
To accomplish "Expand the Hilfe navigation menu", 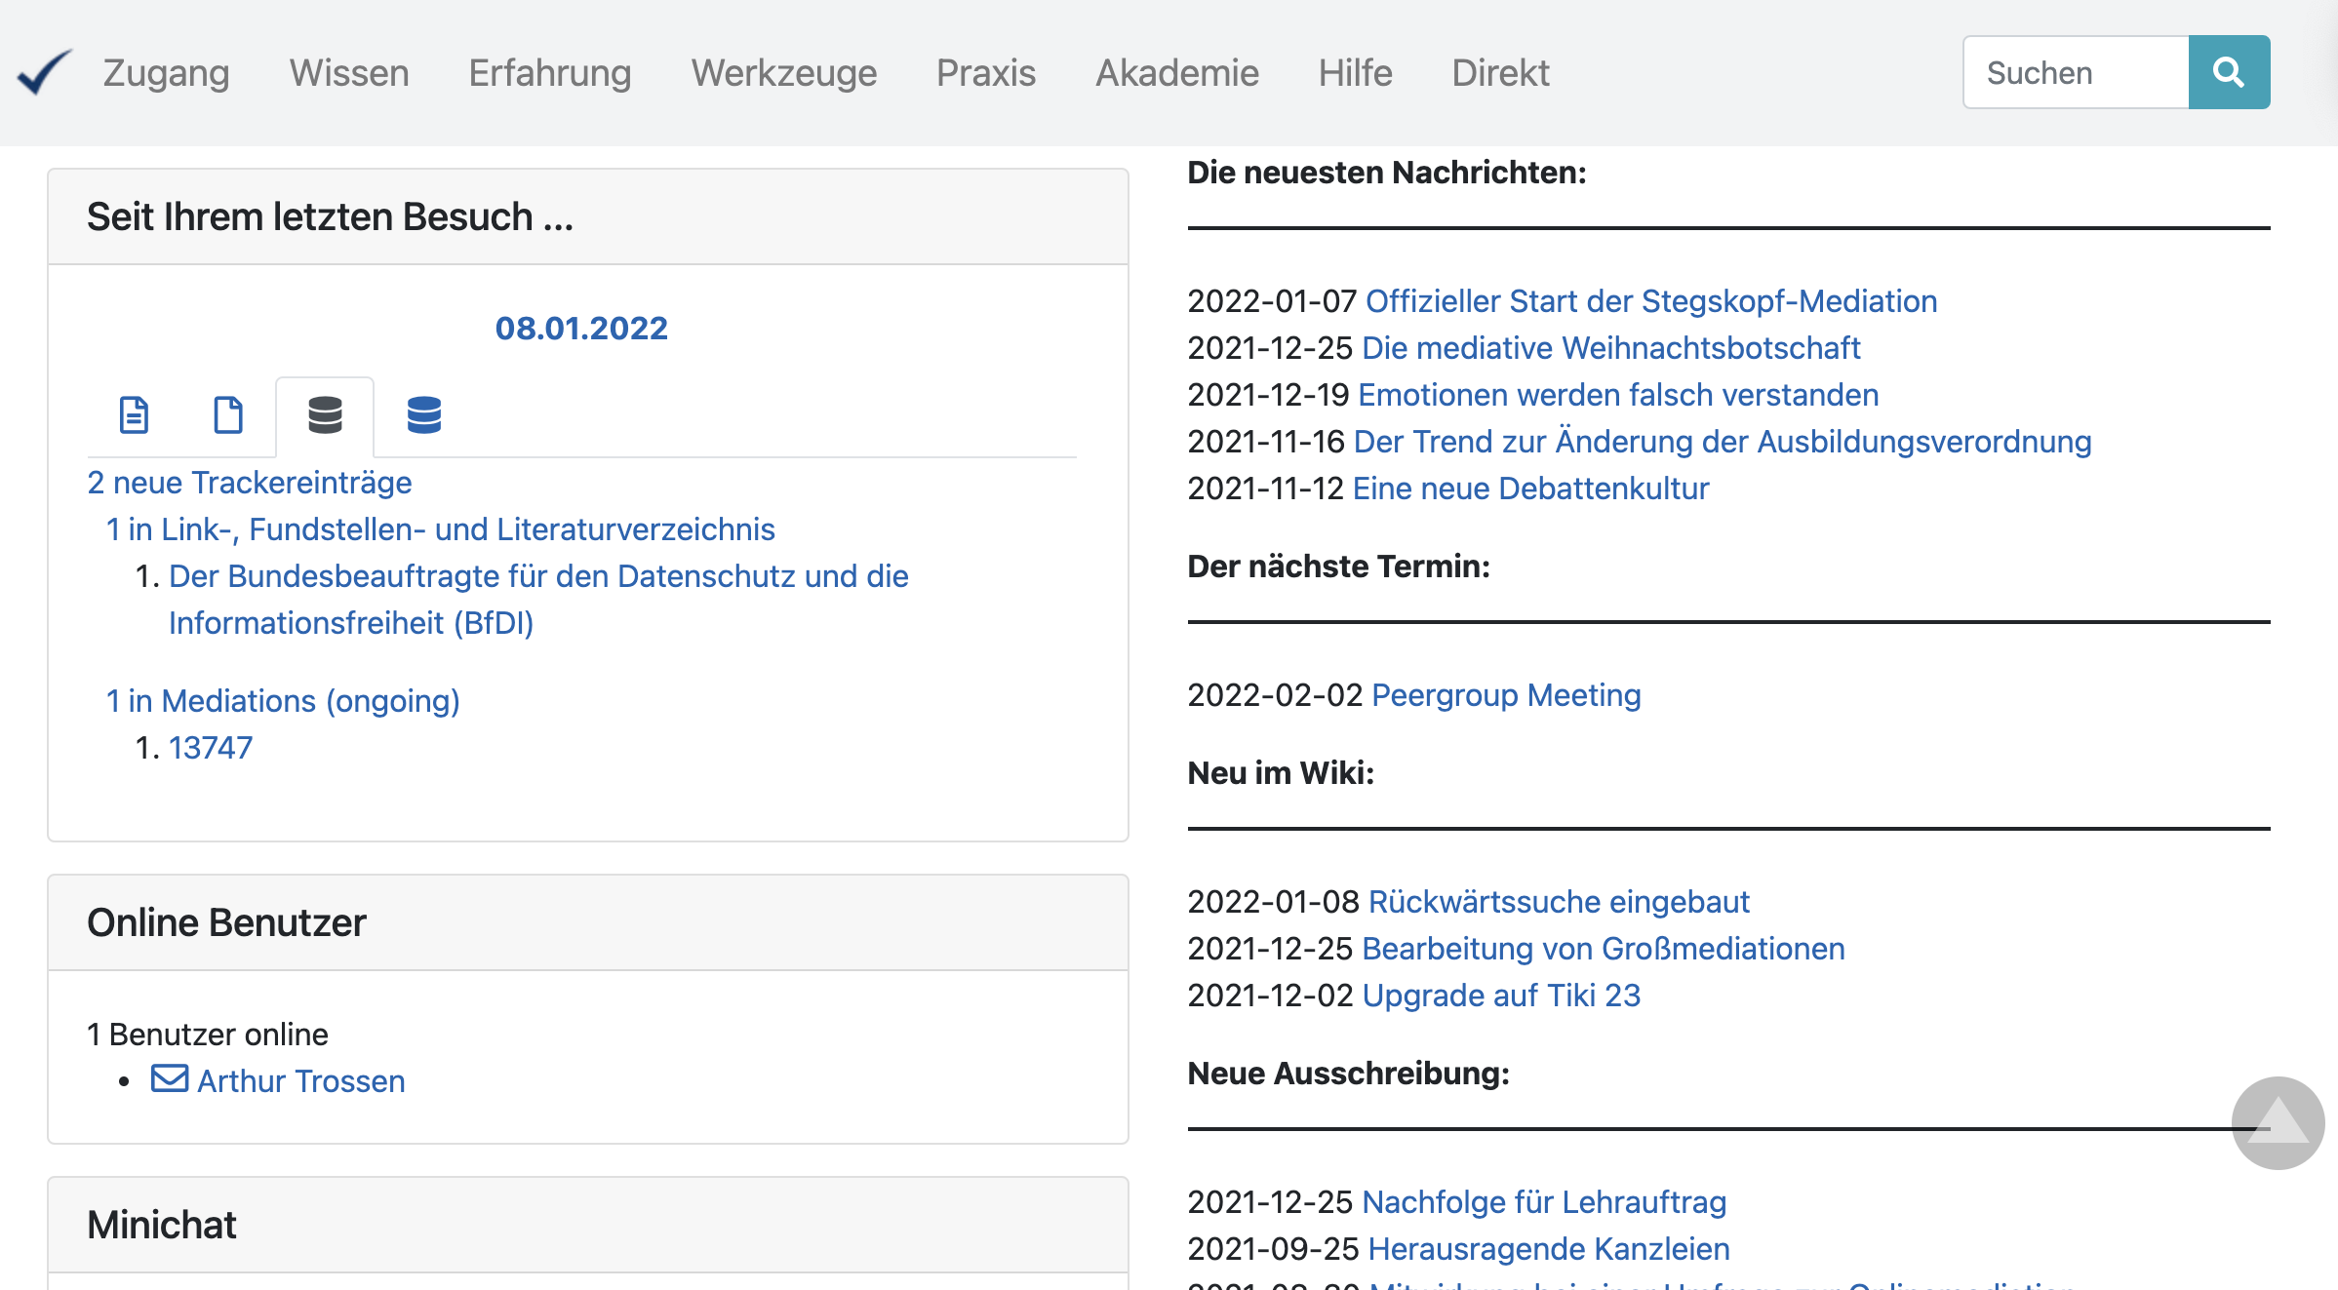I will [1355, 73].
